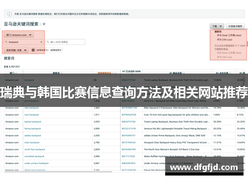Open the hiking backpack search term link
248x180 pixels.
tap(32, 129)
